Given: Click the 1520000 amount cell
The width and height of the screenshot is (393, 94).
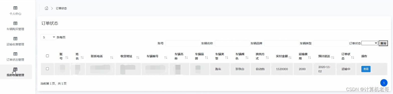Looking at the screenshot, I should coord(282,69).
